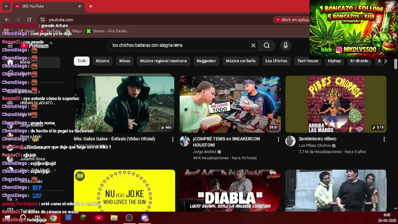Select the Reggaeton filter chip
The width and height of the screenshot is (398, 224).
pyautogui.click(x=206, y=61)
